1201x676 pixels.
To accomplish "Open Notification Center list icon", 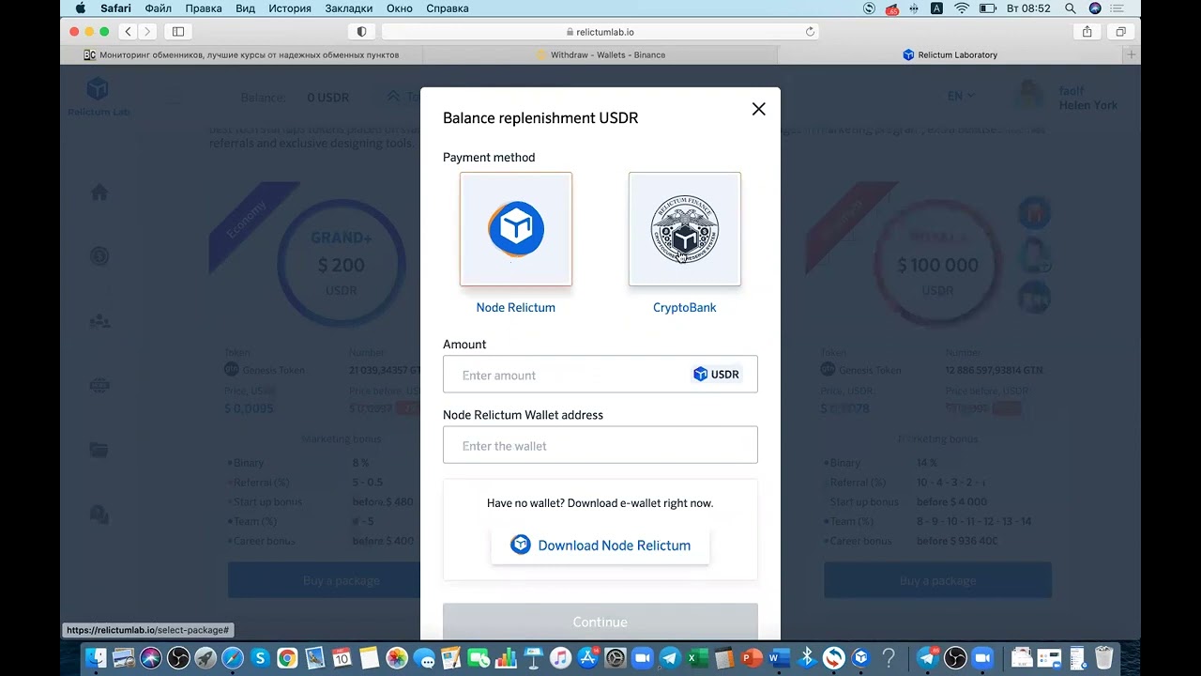I will coord(1117,8).
